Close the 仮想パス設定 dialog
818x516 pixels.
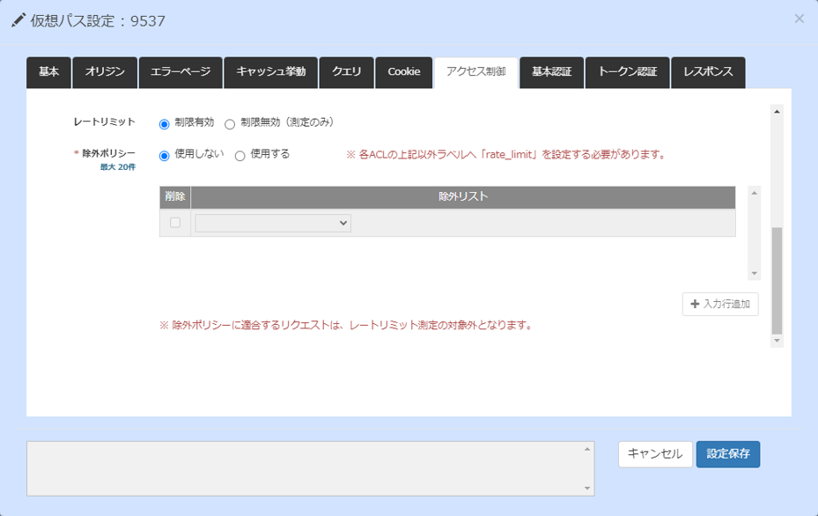coord(799,18)
